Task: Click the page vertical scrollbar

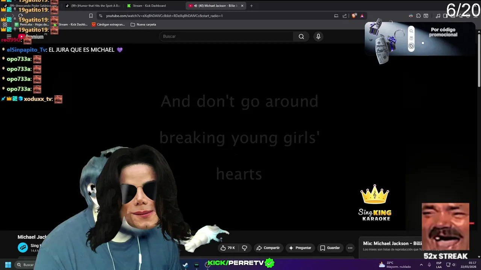Action: 479,60
